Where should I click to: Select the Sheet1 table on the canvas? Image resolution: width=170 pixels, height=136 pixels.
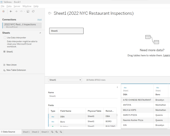66,31
